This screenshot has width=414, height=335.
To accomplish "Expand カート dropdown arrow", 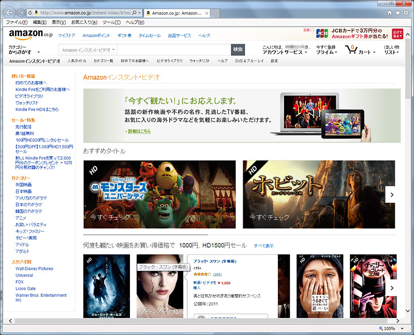I will (x=374, y=52).
